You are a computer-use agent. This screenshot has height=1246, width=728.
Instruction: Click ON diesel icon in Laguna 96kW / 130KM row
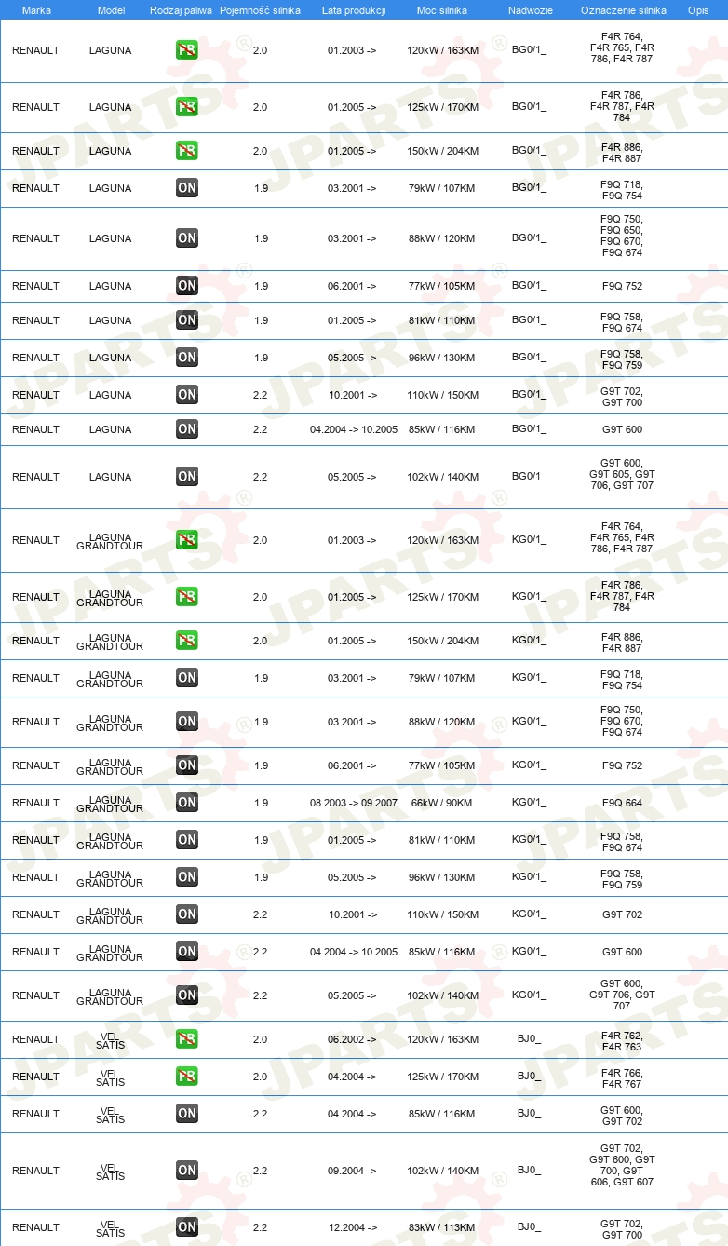pos(187,358)
